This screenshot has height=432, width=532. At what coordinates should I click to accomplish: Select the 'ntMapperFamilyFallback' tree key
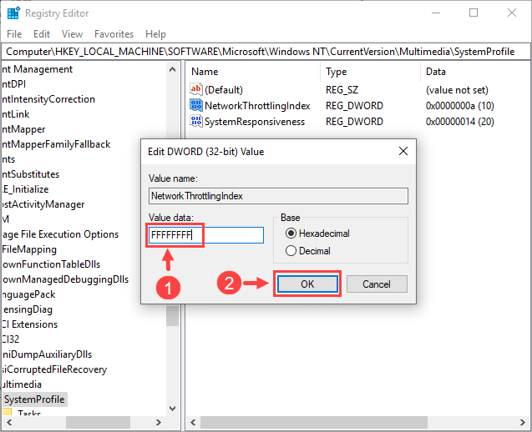[56, 144]
